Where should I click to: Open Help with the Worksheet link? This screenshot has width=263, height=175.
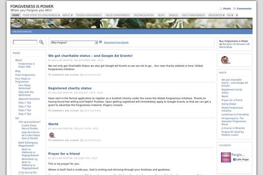point(26,94)
